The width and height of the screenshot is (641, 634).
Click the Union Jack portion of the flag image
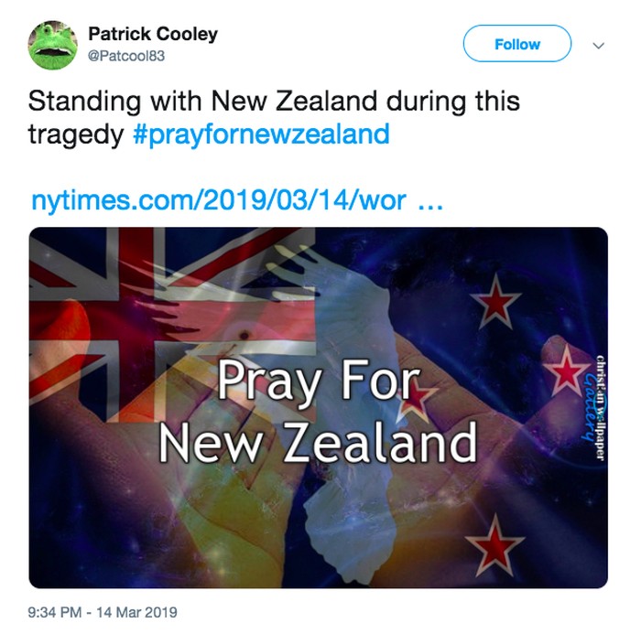tap(172, 323)
